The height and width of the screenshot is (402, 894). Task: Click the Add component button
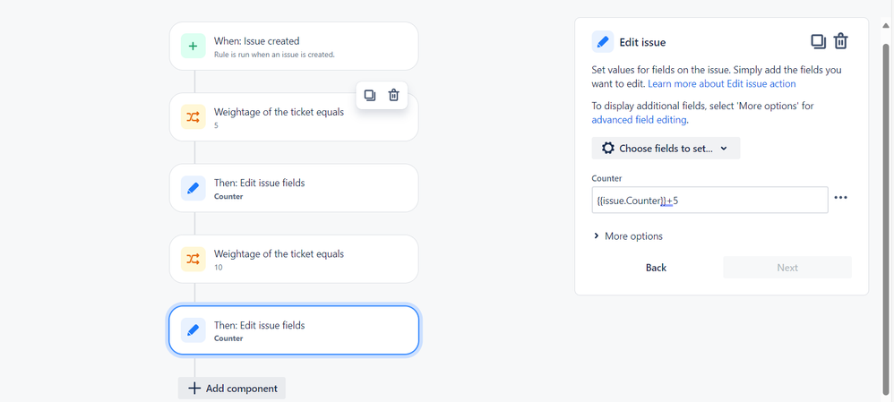pos(232,389)
